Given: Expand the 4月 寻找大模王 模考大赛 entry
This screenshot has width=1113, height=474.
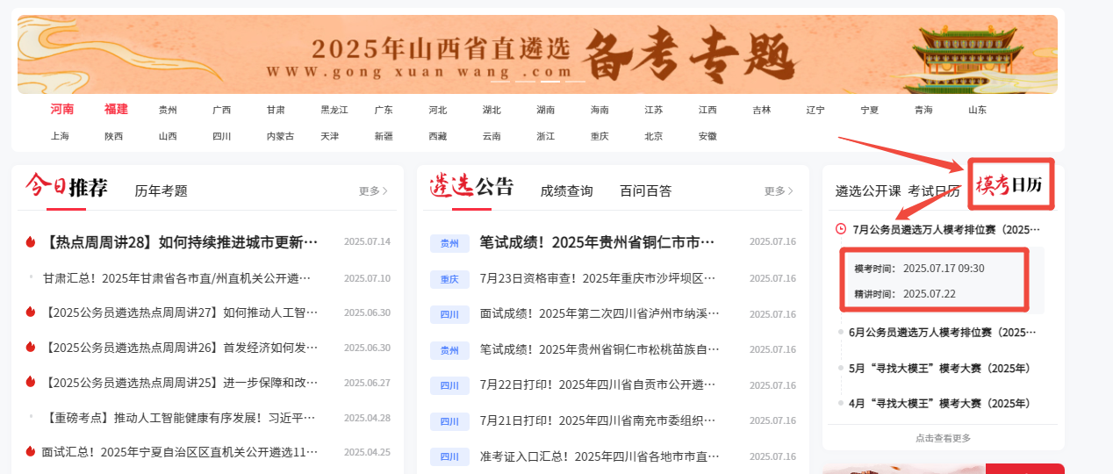Looking at the screenshot, I should (939, 404).
